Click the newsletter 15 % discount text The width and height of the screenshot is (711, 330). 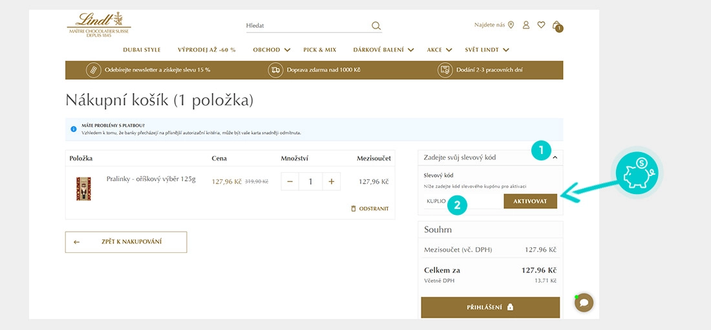[x=157, y=71]
